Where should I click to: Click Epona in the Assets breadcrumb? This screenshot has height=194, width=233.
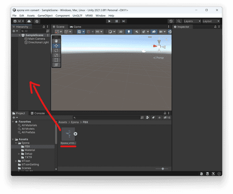[75, 122]
